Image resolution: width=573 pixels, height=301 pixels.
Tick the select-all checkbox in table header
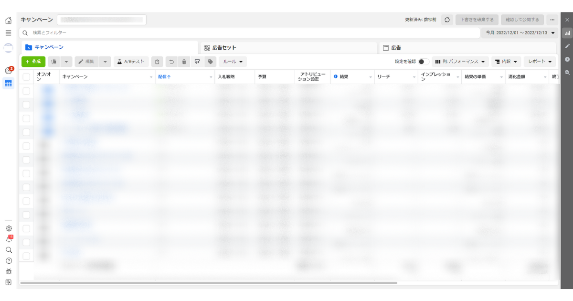(26, 76)
